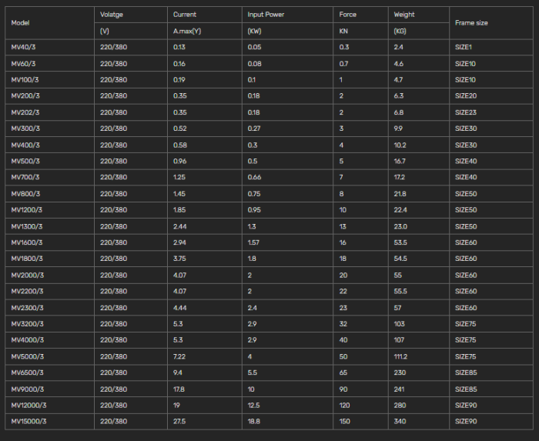
Task: Select the MV202/3 model row
Action: click(x=26, y=112)
